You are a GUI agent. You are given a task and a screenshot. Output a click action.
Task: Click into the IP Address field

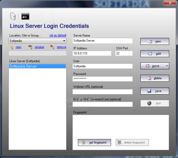92,53
